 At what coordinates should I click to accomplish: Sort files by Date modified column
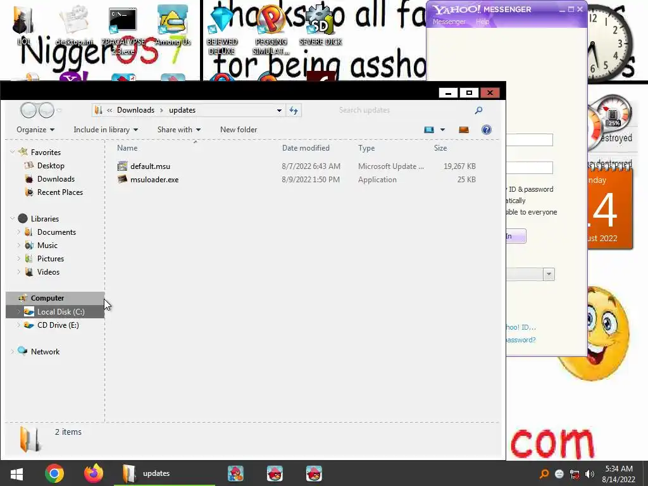306,148
